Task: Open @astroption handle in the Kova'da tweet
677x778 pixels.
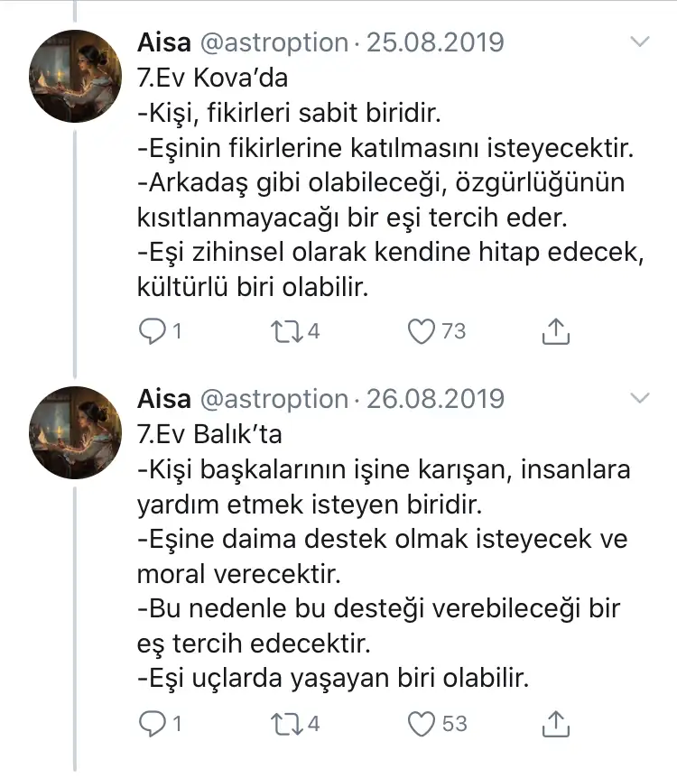Action: point(274,42)
